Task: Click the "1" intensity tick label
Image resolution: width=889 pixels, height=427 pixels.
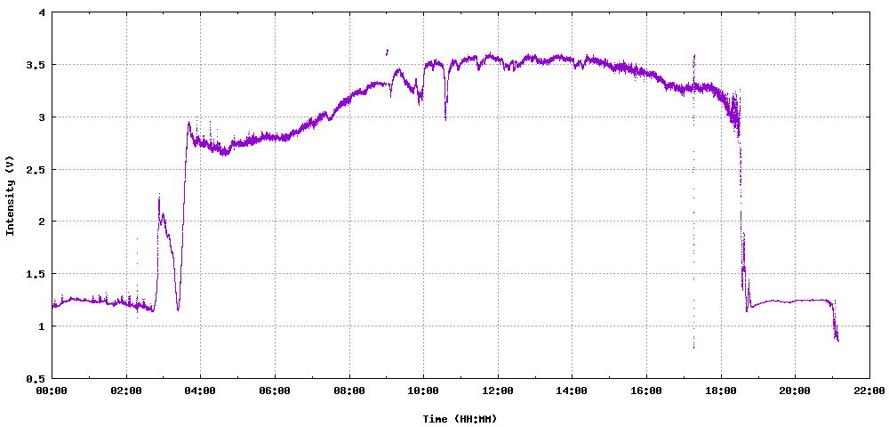Action: point(42,326)
